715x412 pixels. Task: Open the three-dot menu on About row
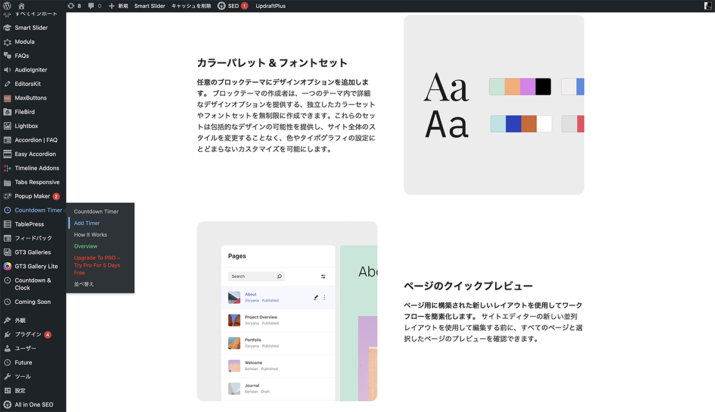325,297
